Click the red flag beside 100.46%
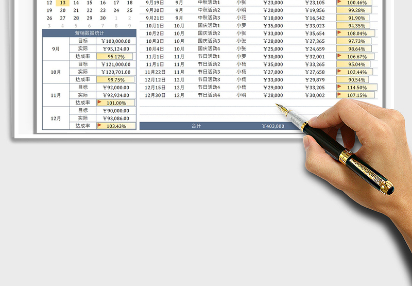 pos(339,3)
